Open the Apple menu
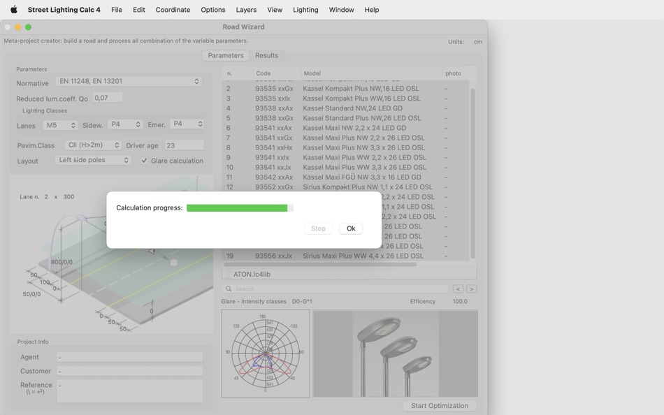The width and height of the screenshot is (664, 415). (13, 9)
